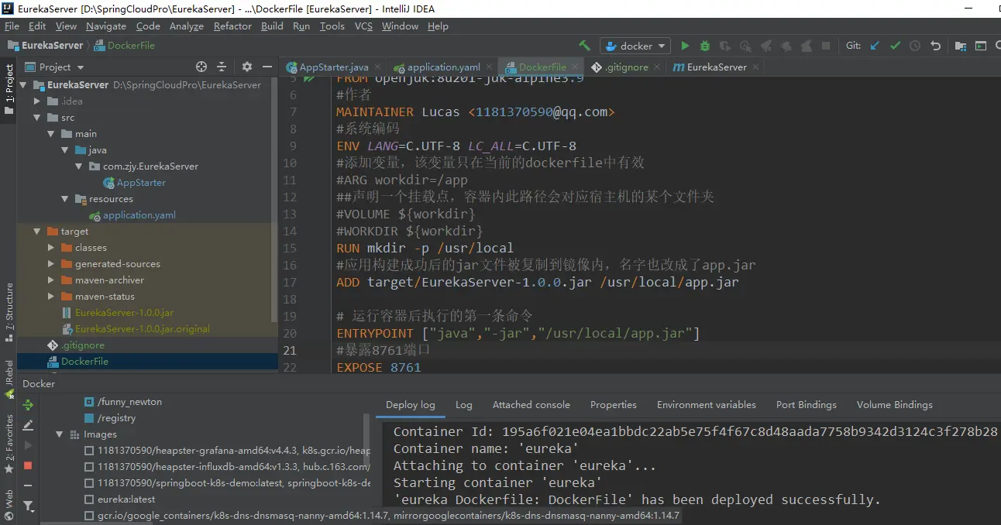Click the Filter funnel icon in the Docker panel
Screen dimensions: 1001x525
pyautogui.click(x=28, y=506)
